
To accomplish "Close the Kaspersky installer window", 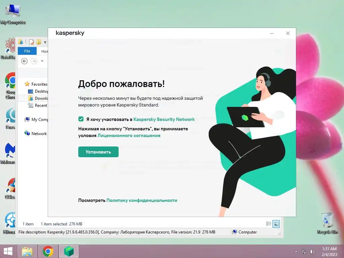I will tap(288, 33).
